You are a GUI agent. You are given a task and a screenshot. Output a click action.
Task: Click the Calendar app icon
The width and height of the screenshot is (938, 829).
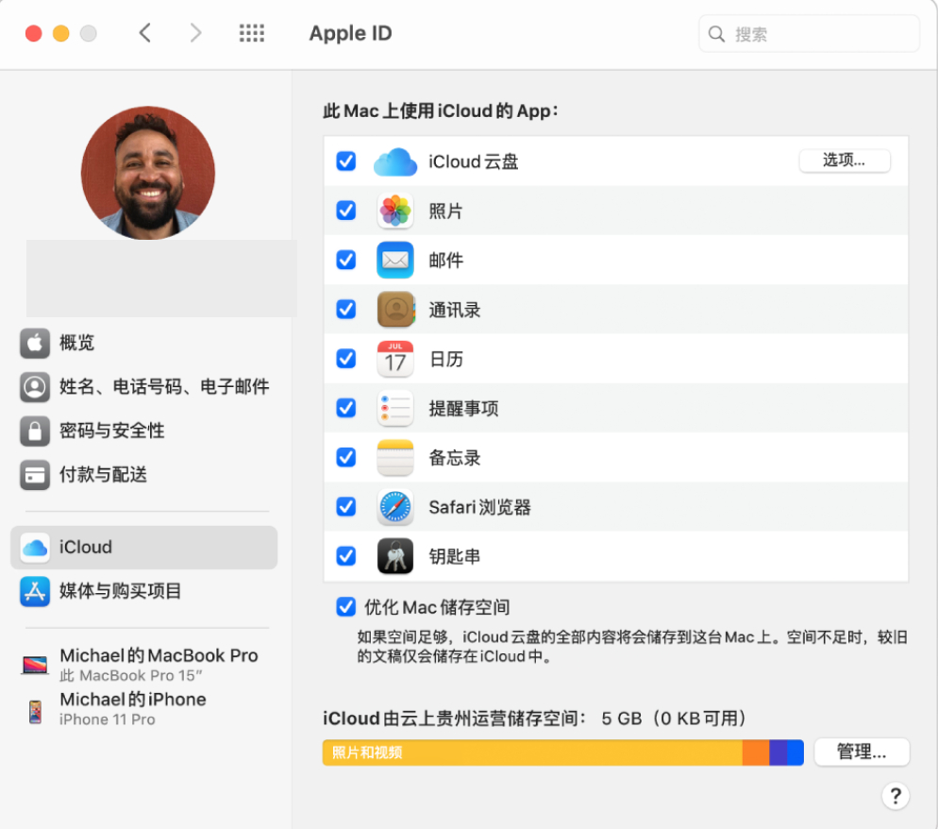point(394,360)
